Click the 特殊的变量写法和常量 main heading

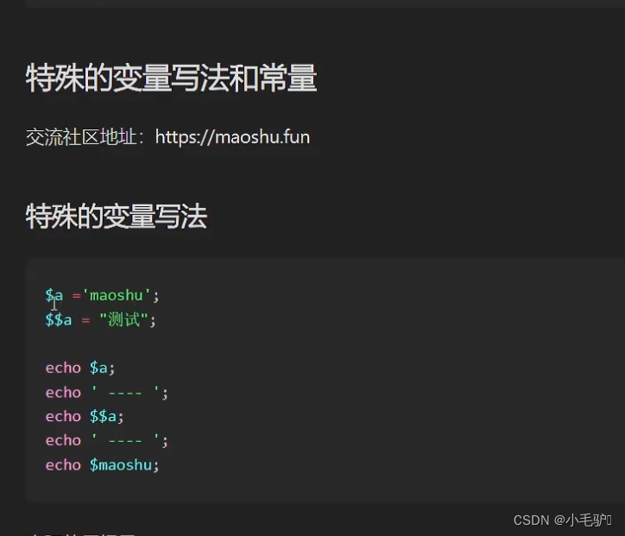[172, 78]
